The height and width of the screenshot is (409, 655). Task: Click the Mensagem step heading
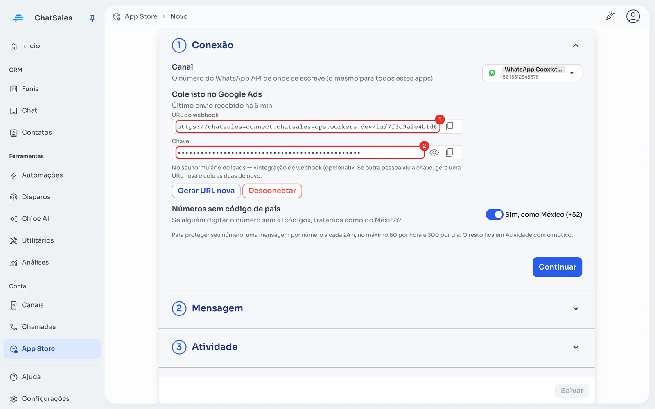point(217,308)
